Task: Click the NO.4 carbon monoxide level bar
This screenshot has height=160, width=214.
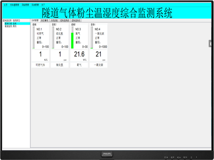Action: tap(92, 37)
